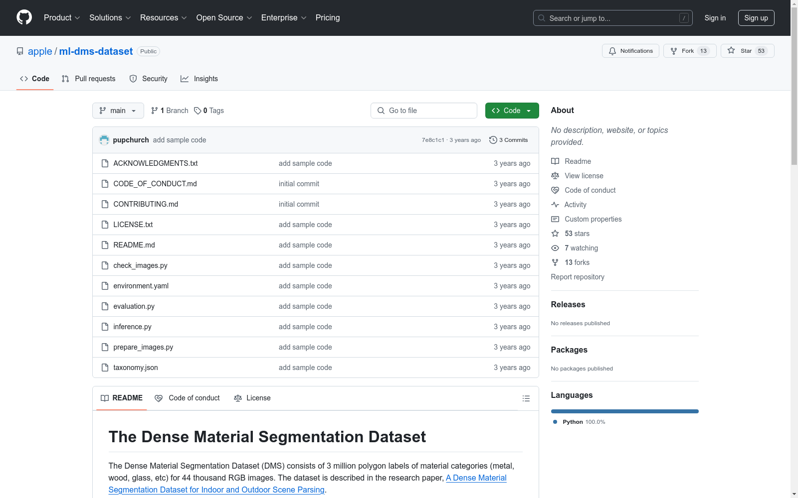
Task: Click the notifications bell icon
Action: pyautogui.click(x=612, y=51)
